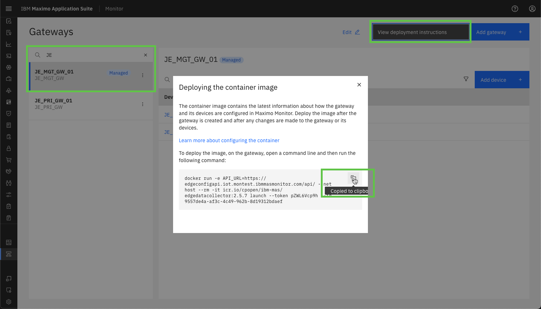
Task: Click the certificate document sidebar icon
Action: pyautogui.click(x=9, y=33)
